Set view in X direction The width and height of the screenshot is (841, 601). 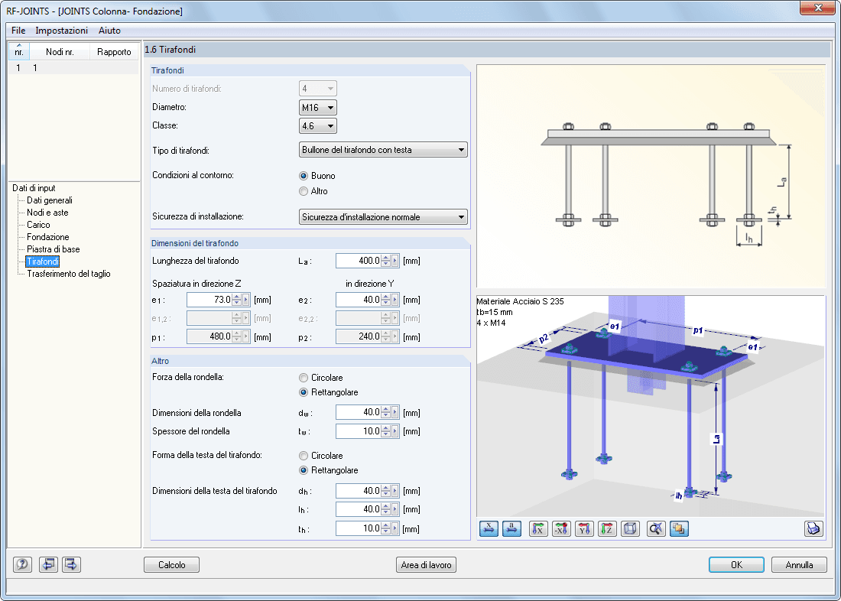click(538, 529)
